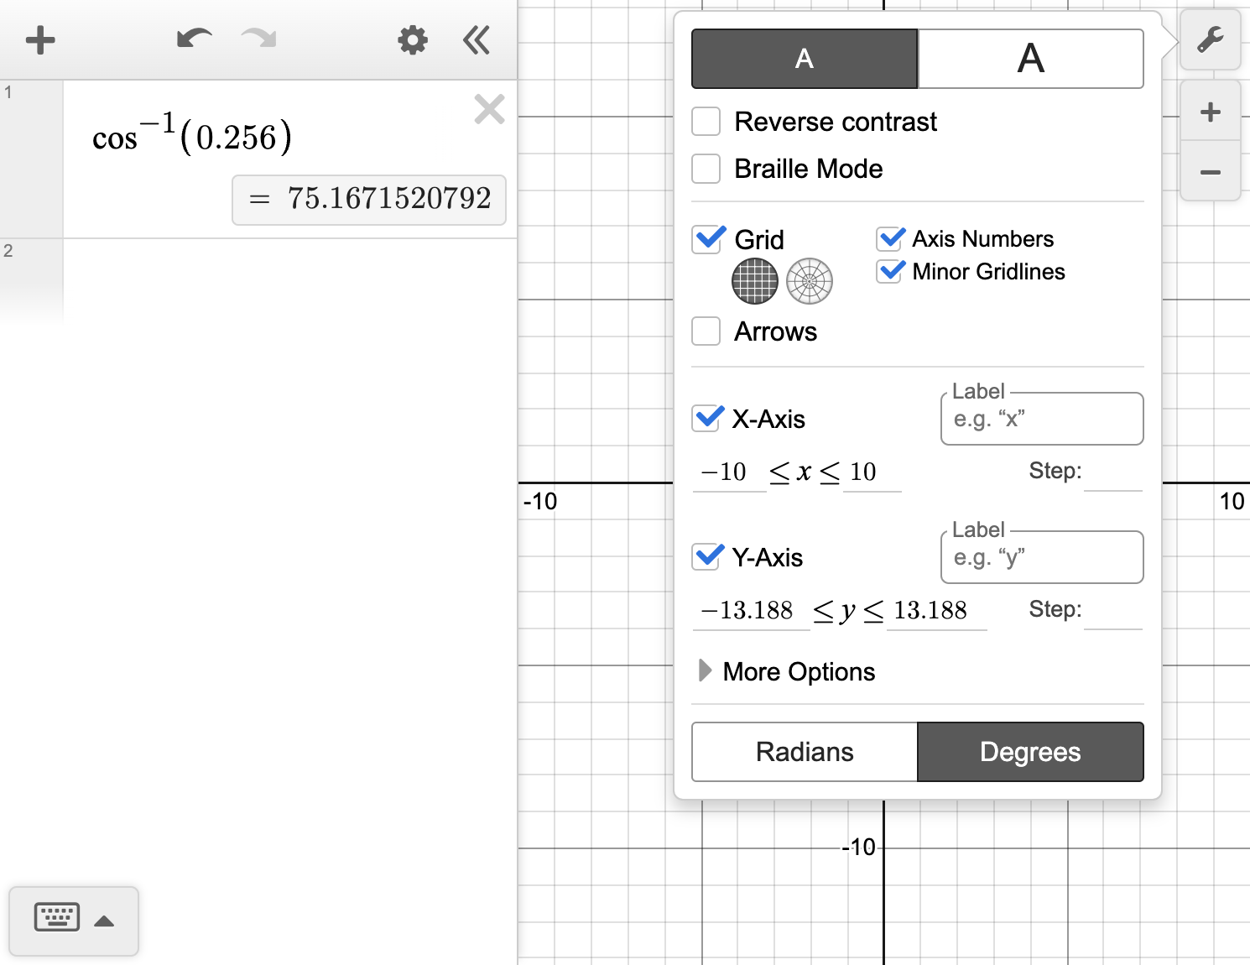1250x965 pixels.
Task: Zoom out on the graph
Action: (1211, 171)
